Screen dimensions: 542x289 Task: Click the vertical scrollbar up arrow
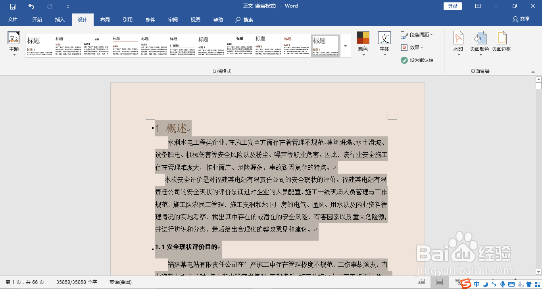pyautogui.click(x=538, y=79)
